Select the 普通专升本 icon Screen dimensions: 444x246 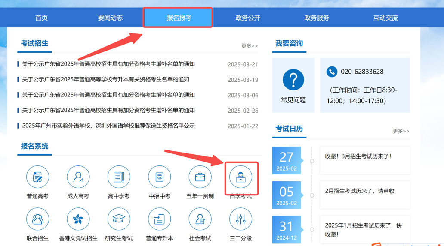click(x=159, y=219)
